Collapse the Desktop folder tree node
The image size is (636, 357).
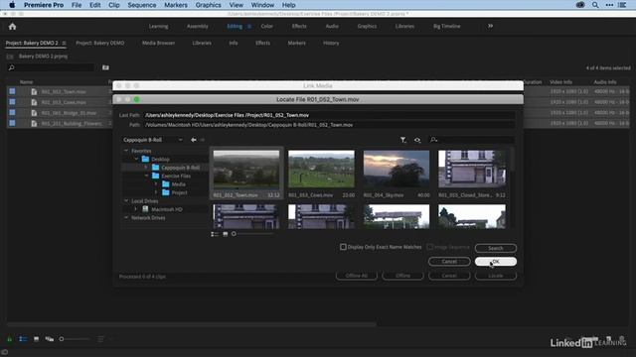point(136,159)
